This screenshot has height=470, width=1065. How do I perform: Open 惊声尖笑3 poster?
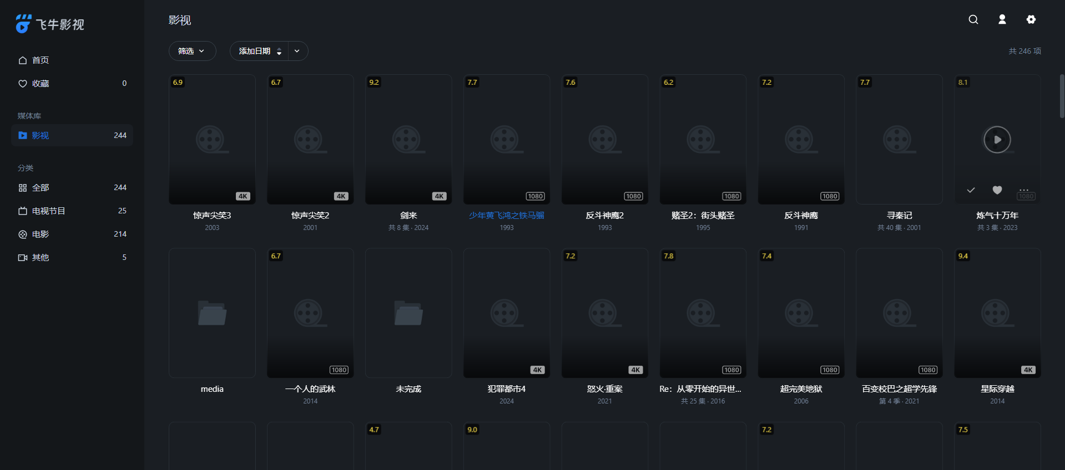click(x=212, y=140)
